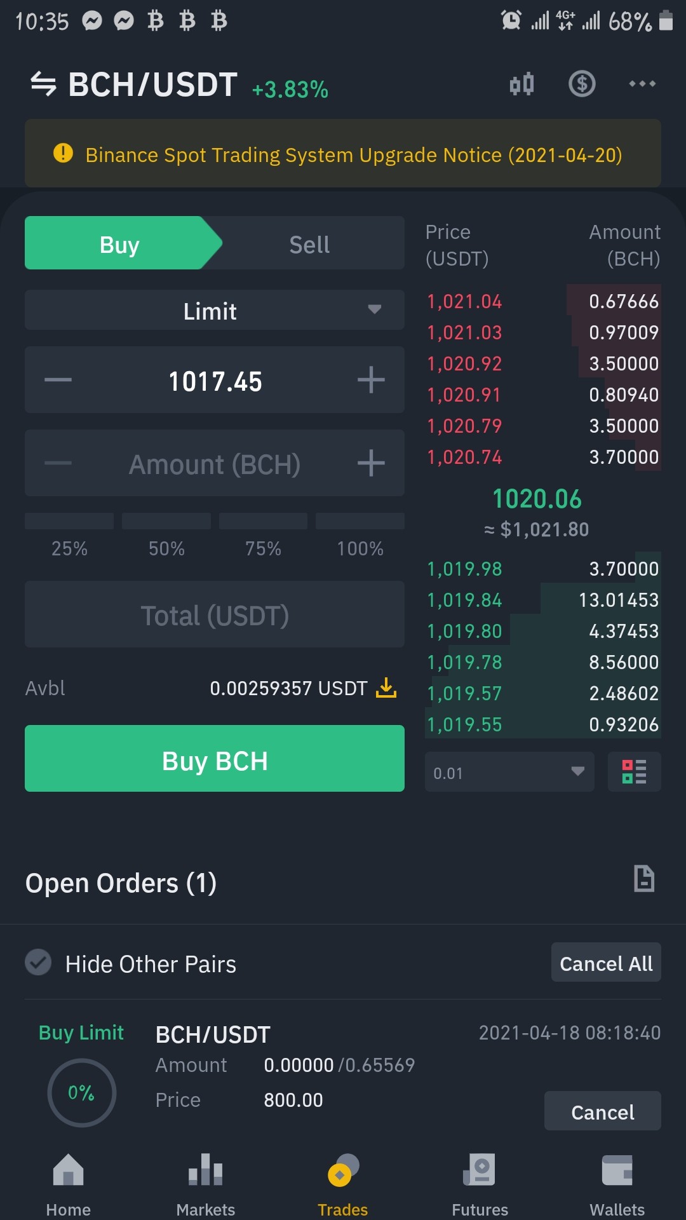Expand the Limit order type dropdown

pyautogui.click(x=215, y=310)
